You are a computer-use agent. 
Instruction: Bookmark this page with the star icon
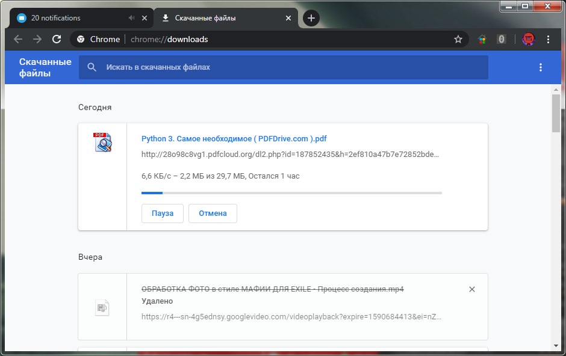pyautogui.click(x=458, y=39)
